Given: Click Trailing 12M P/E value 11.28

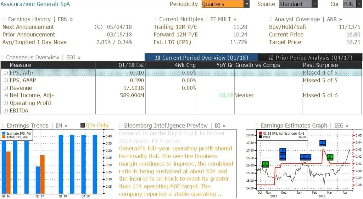Looking at the screenshot, I should (240, 27).
